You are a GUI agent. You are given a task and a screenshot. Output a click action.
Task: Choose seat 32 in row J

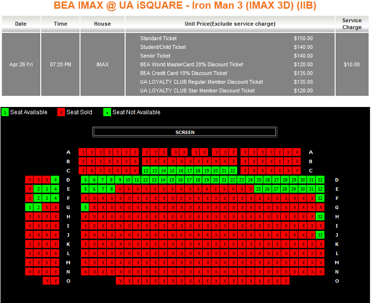[x=320, y=235]
